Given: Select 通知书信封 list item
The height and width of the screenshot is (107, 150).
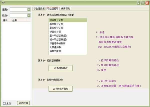Looking at the screenshot, I should (68, 51).
